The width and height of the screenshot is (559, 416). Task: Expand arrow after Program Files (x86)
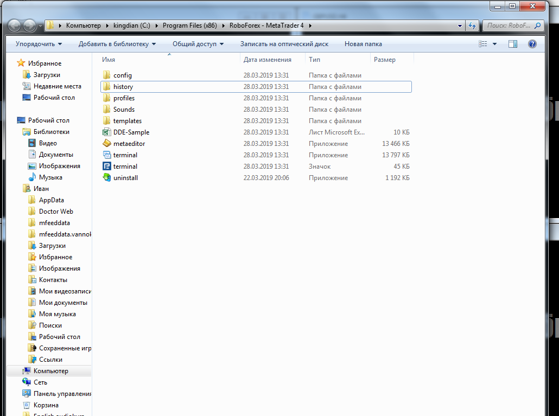[223, 25]
